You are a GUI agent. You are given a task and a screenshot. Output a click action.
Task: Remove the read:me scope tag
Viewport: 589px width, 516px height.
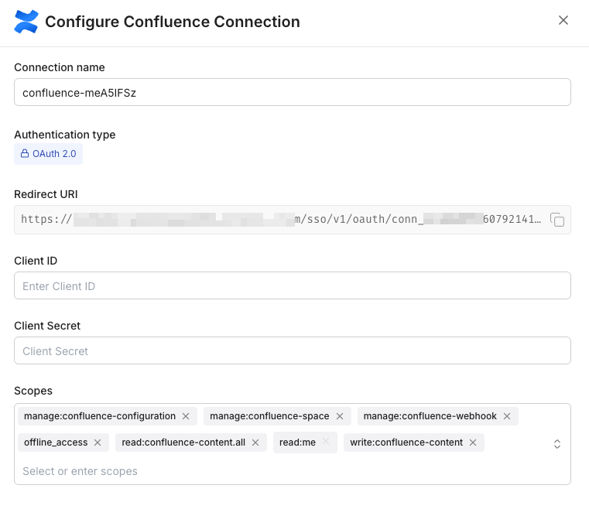[x=326, y=443]
